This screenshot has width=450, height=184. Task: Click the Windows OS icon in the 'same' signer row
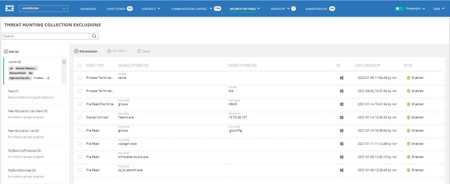click(342, 78)
